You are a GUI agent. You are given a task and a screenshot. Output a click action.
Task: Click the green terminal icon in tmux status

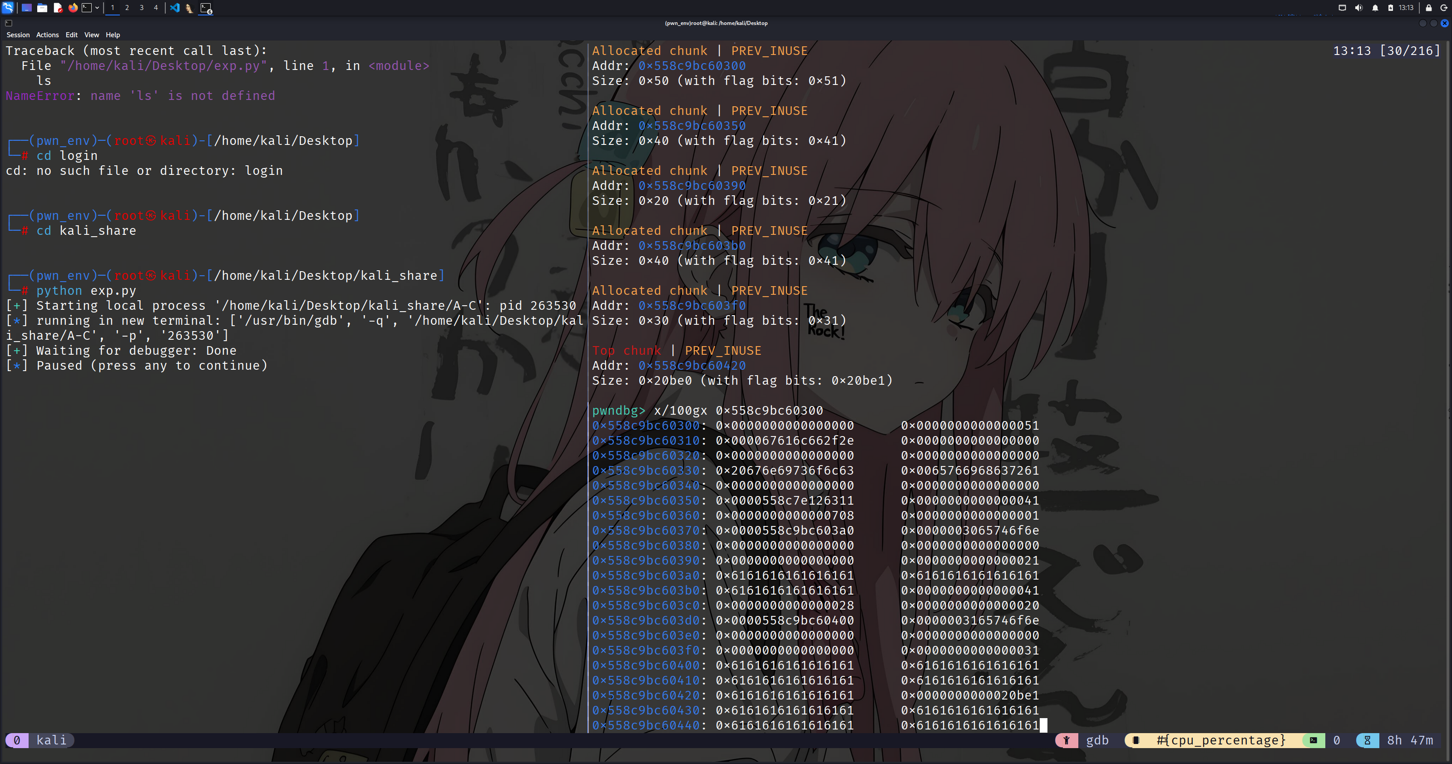[x=1314, y=740]
